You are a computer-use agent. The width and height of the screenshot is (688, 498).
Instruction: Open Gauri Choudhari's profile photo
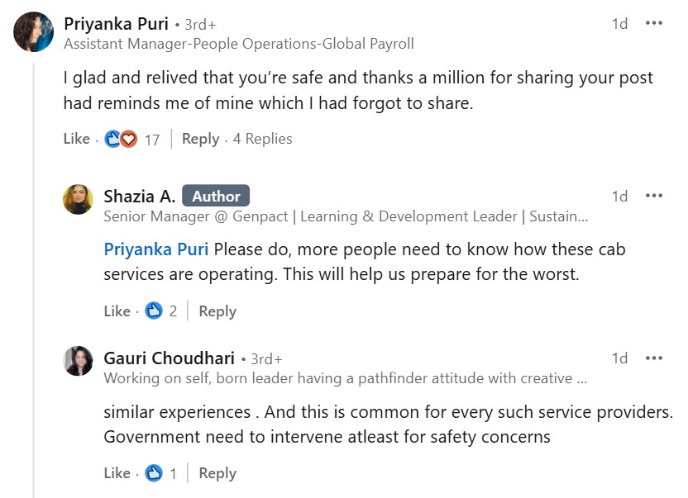(x=78, y=361)
